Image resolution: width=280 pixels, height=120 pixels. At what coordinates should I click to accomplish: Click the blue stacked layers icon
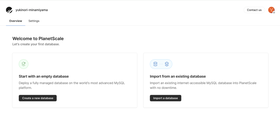coord(167,64)
